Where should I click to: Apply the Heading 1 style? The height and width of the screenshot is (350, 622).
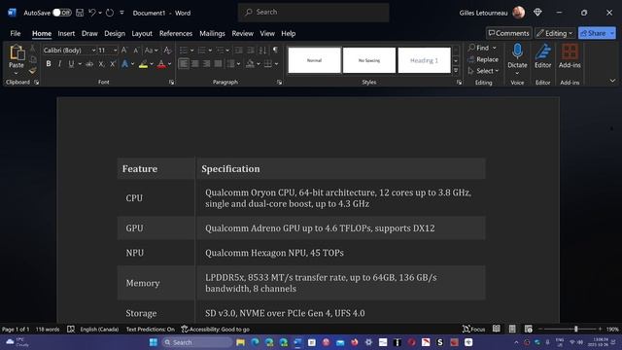pyautogui.click(x=424, y=60)
